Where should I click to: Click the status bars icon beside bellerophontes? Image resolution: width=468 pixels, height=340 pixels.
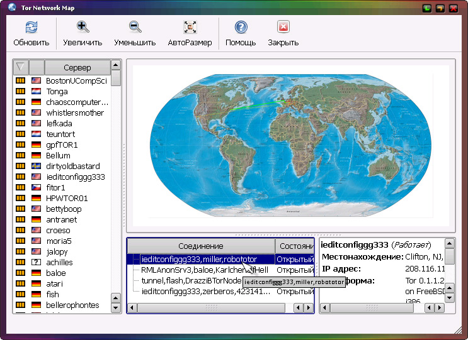click(20, 305)
